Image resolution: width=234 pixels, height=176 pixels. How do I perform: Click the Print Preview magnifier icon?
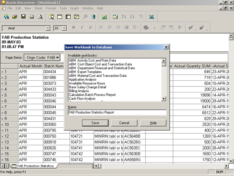[x=40, y=17]
